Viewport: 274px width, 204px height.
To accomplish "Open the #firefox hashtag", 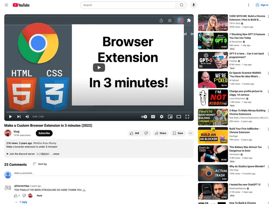I will pyautogui.click(x=37, y=143).
